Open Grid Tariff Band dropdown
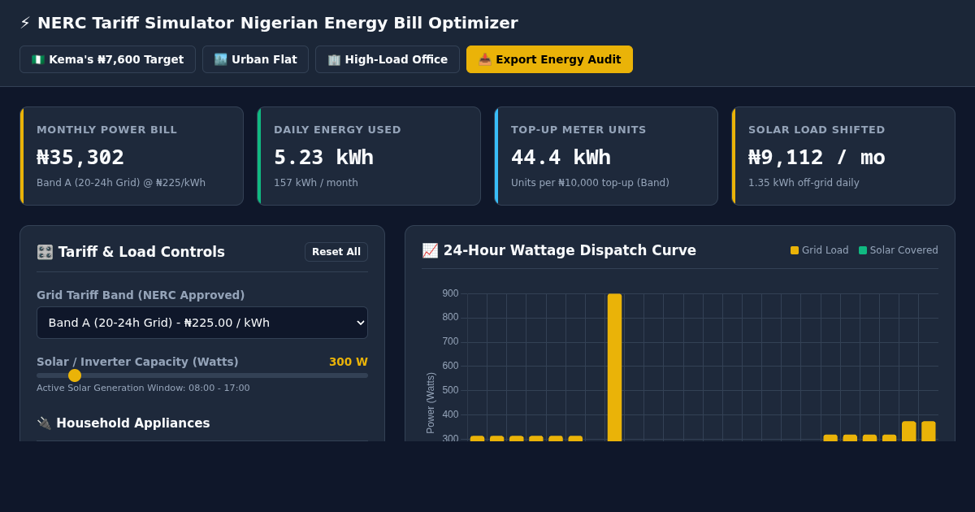 pos(202,323)
